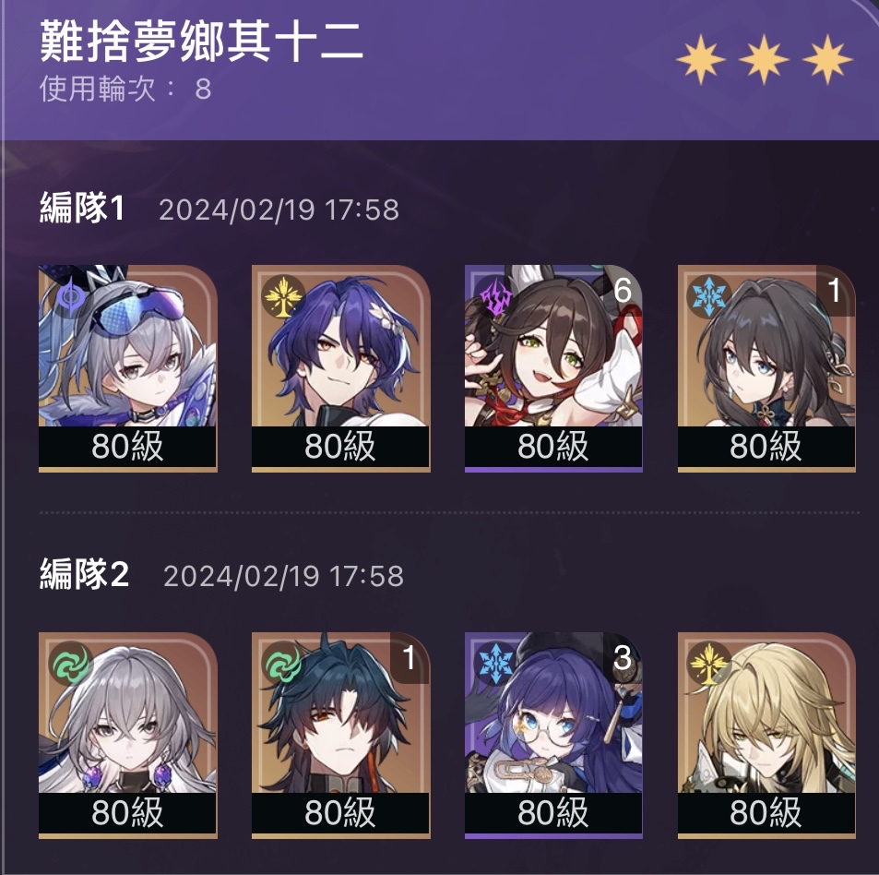
Task: Click the Wind element icon on Blade
Action: pyautogui.click(x=284, y=663)
